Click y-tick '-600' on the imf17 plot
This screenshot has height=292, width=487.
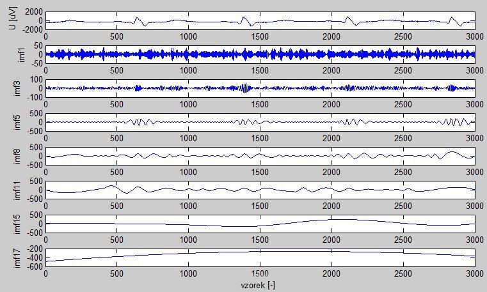coord(34,266)
